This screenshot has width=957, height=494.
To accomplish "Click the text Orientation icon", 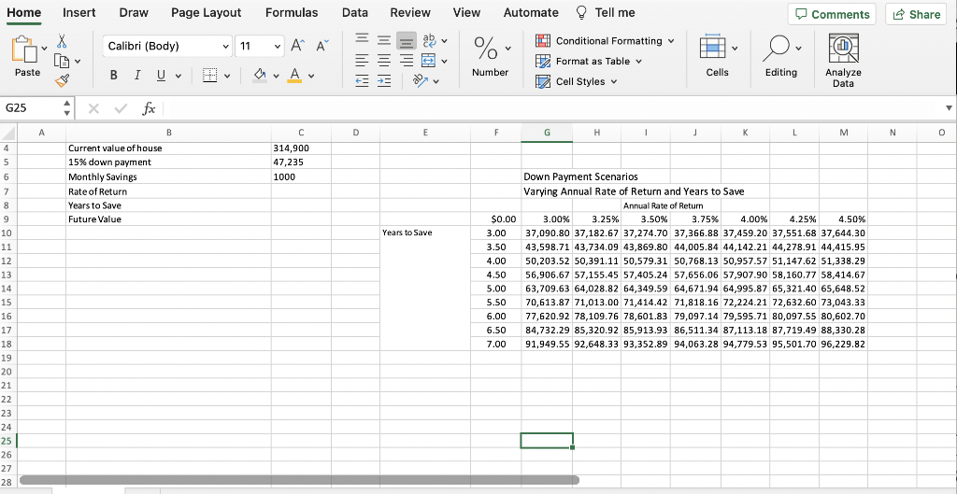I will [x=420, y=80].
